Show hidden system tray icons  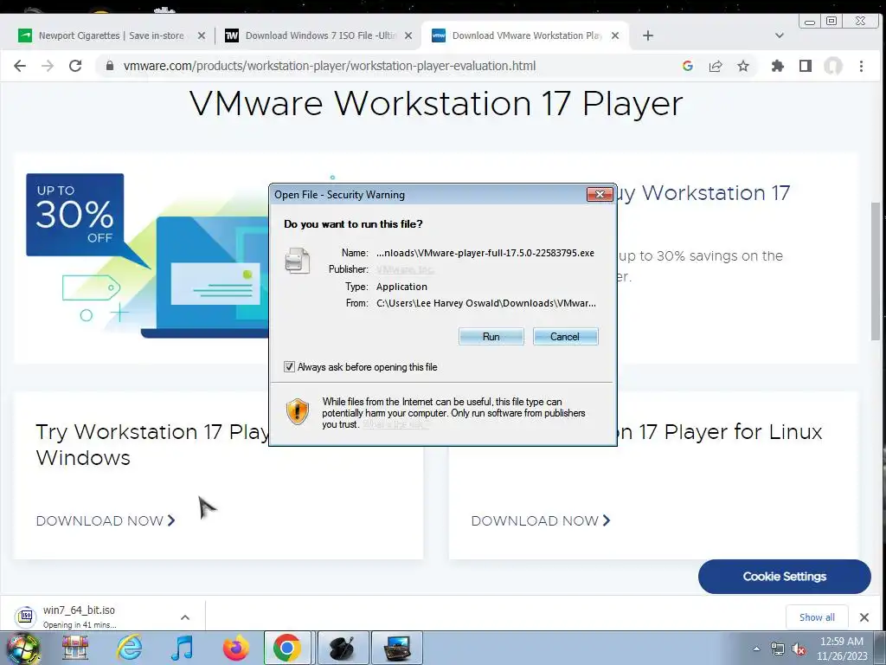(756, 649)
